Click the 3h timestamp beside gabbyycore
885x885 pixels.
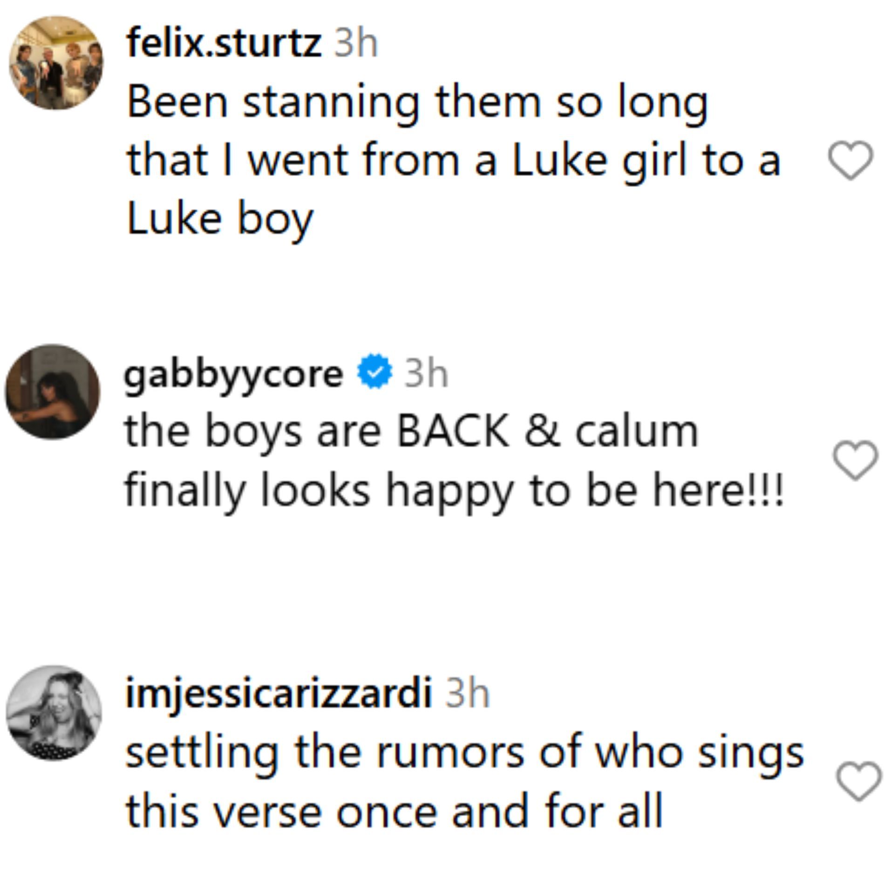point(426,374)
